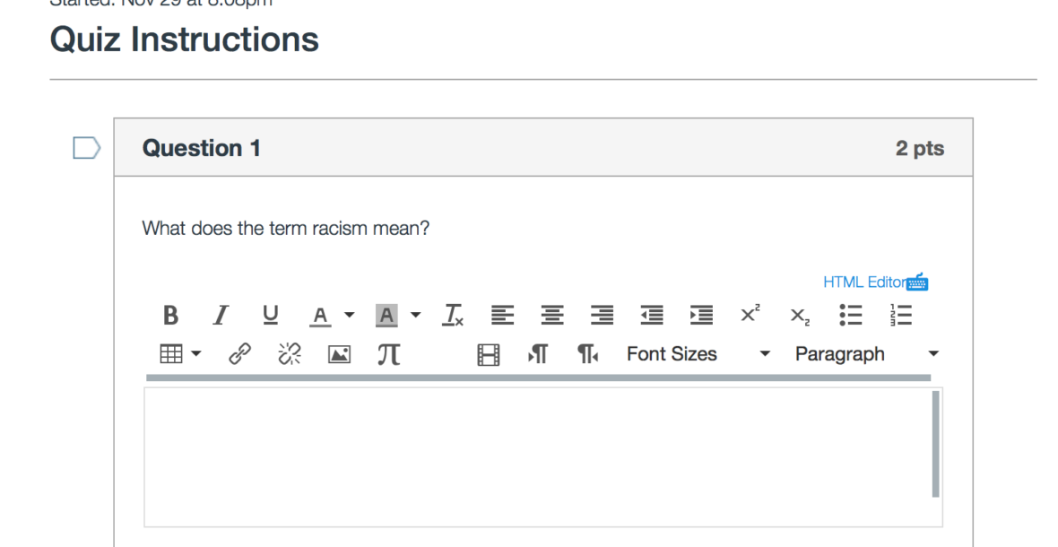
Task: Open the text color picker arrow
Action: coord(350,316)
